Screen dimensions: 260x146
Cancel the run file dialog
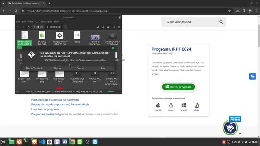tap(80, 68)
